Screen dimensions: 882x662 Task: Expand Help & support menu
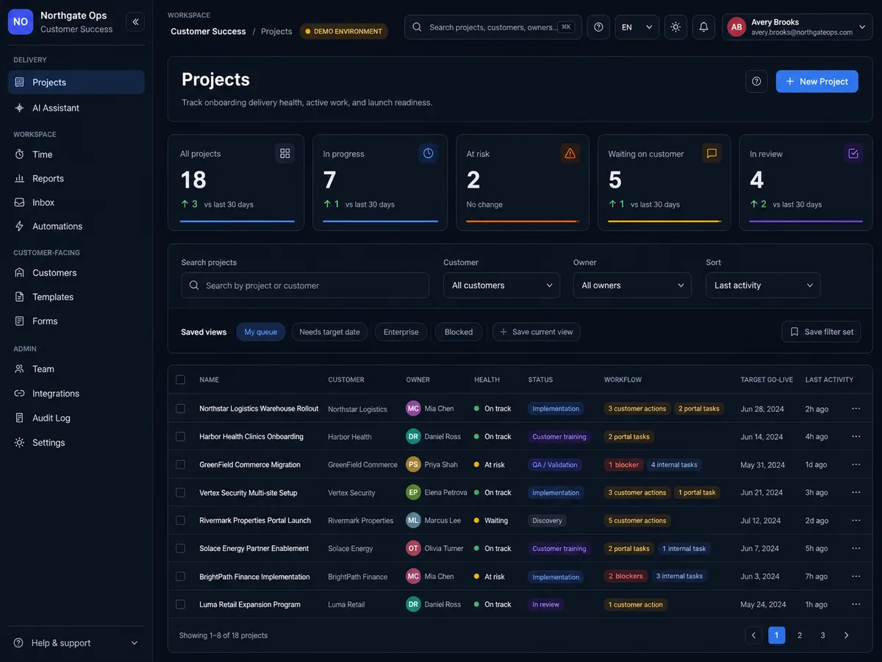tap(76, 643)
